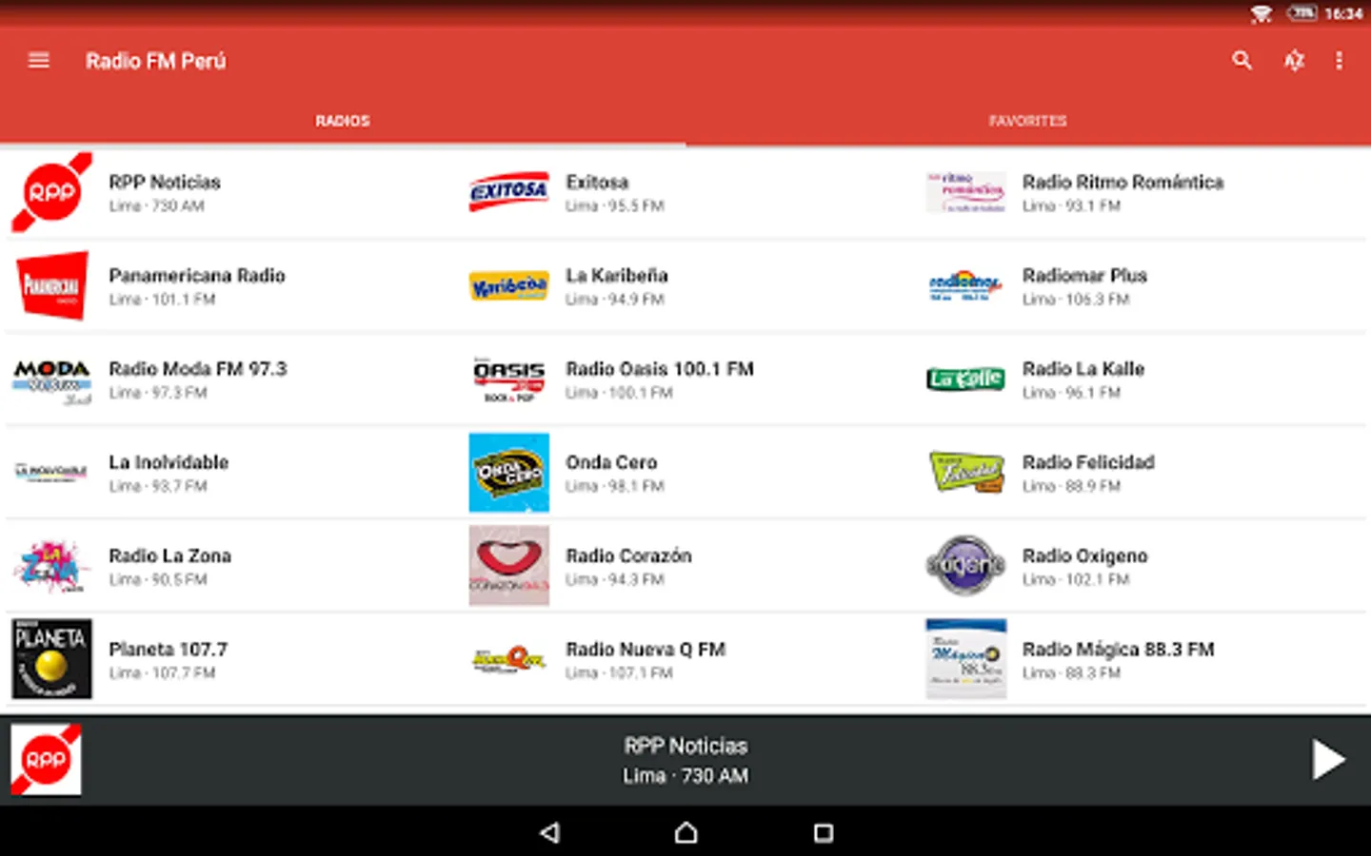The height and width of the screenshot is (856, 1371).
Task: Tap the Panamericana Radio logo
Action: [x=51, y=285]
